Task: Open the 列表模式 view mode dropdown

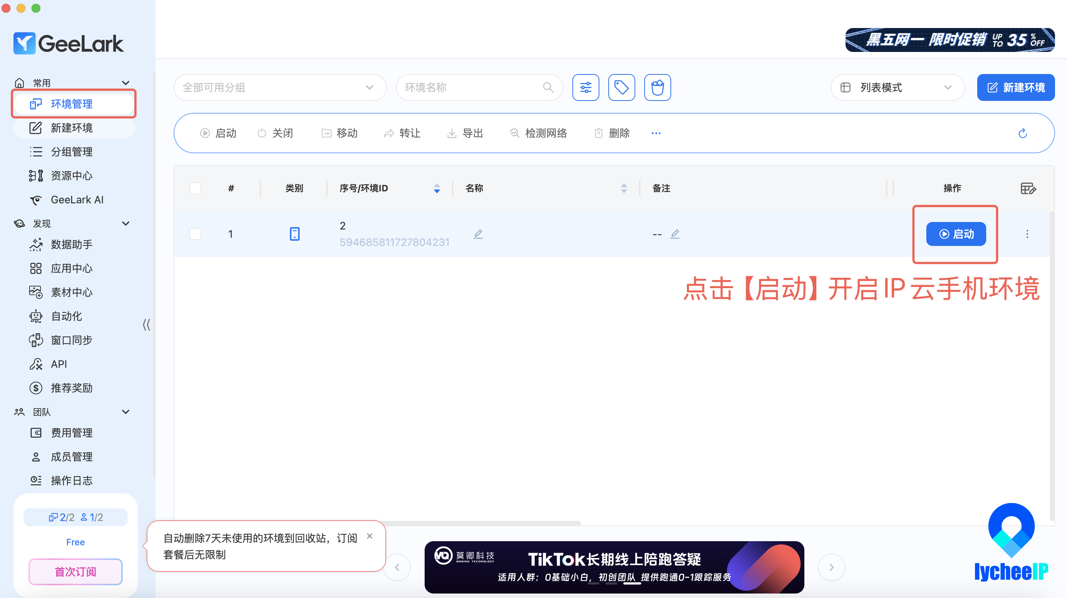Action: [x=897, y=87]
